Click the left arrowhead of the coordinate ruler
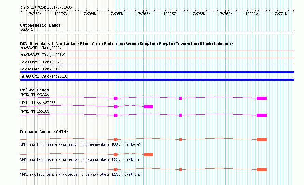Screen dimensions: 304x185 pyautogui.click(x=21, y=11)
